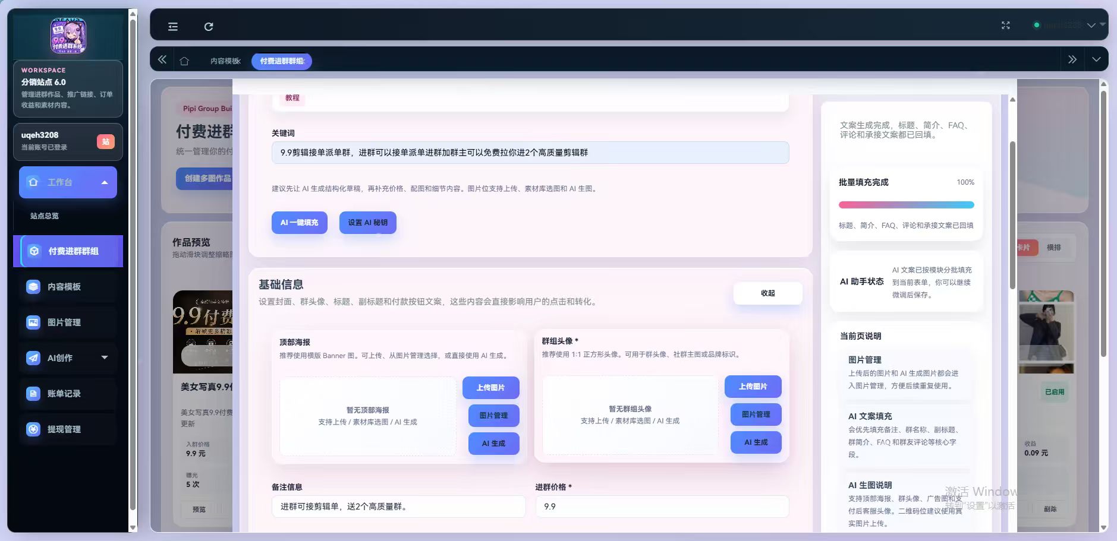
Task: Collapse 基础信息 section with 收起
Action: 767,293
